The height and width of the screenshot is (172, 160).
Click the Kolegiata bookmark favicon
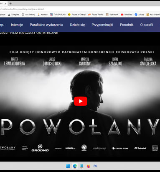(9, 15)
